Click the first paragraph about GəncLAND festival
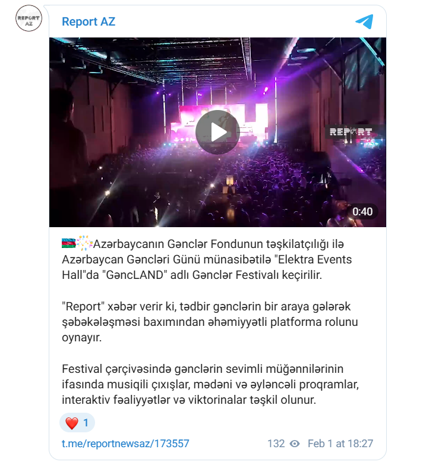423x468 pixels. 207,259
